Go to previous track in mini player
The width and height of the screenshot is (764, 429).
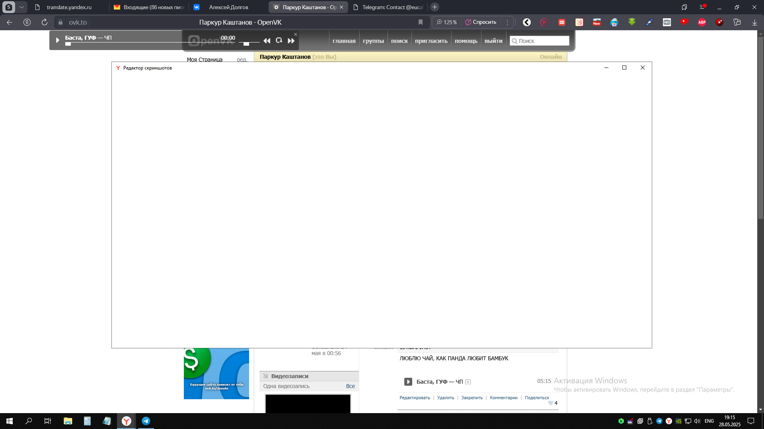(x=267, y=41)
